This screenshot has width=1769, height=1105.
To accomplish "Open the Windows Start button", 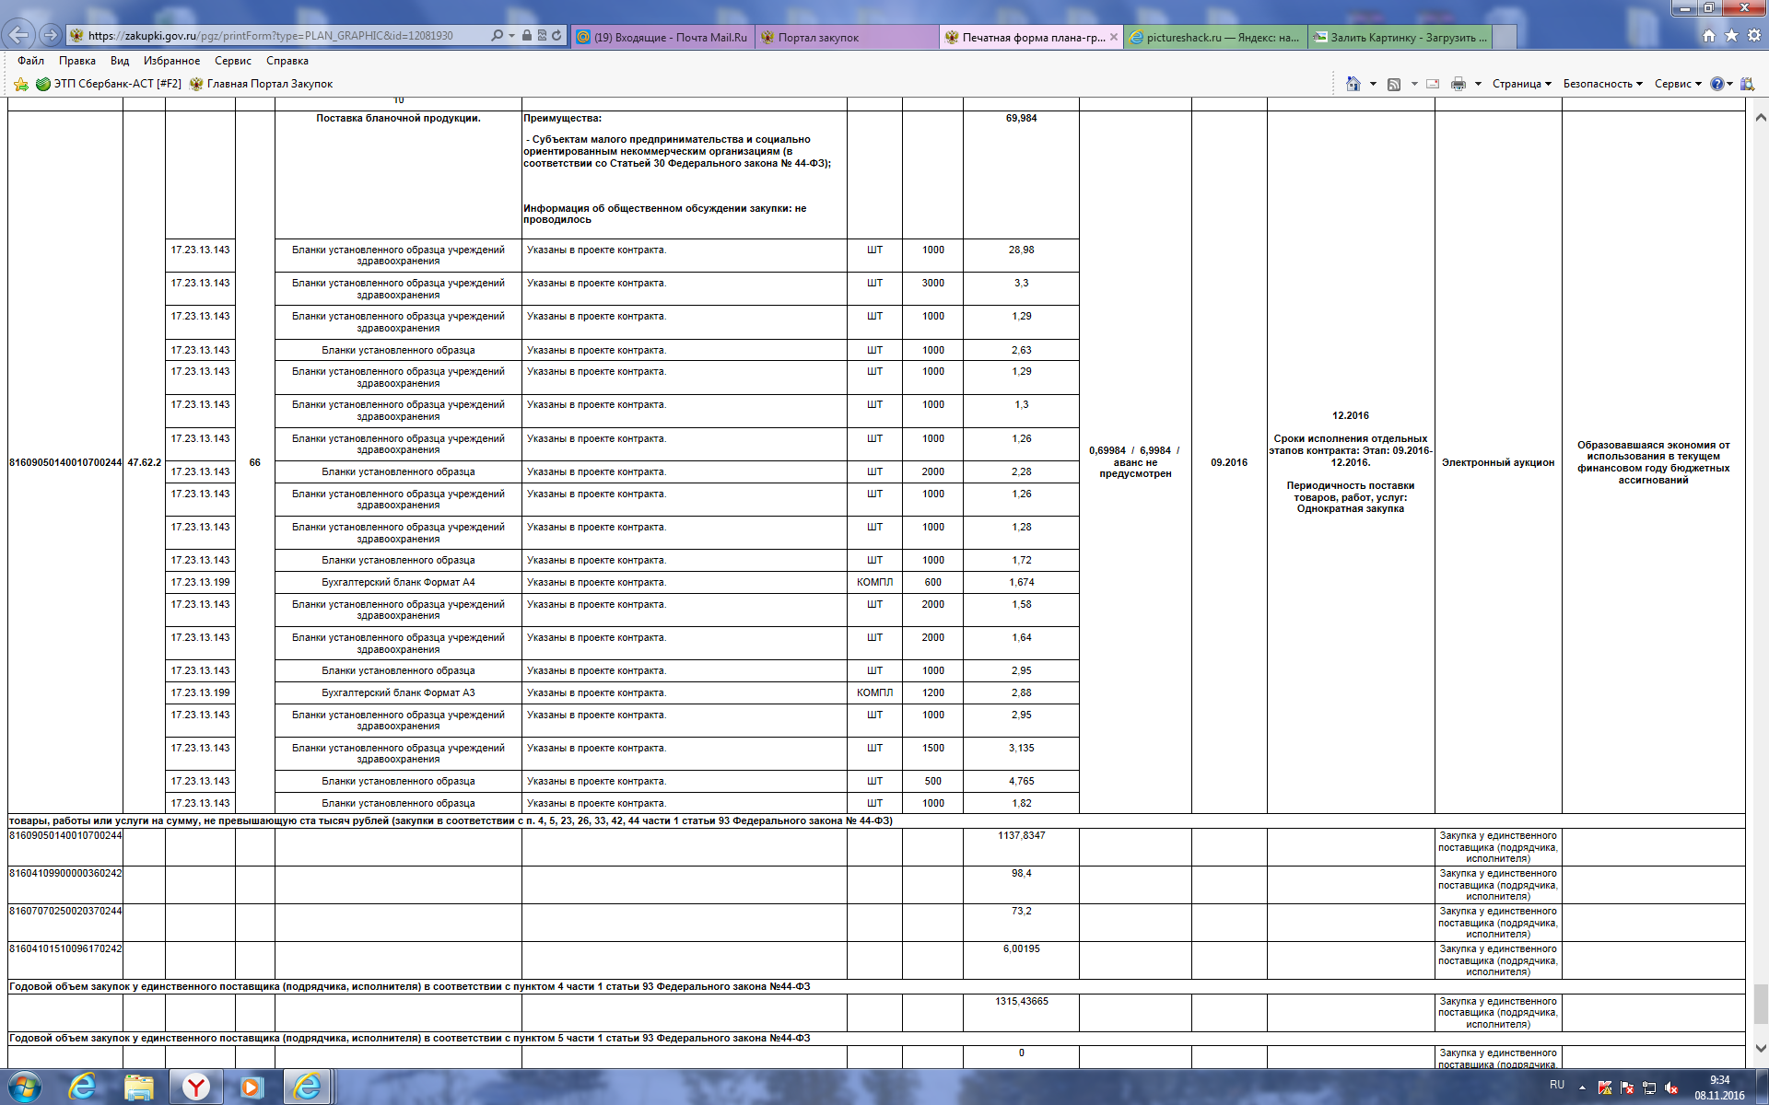I will tap(23, 1088).
